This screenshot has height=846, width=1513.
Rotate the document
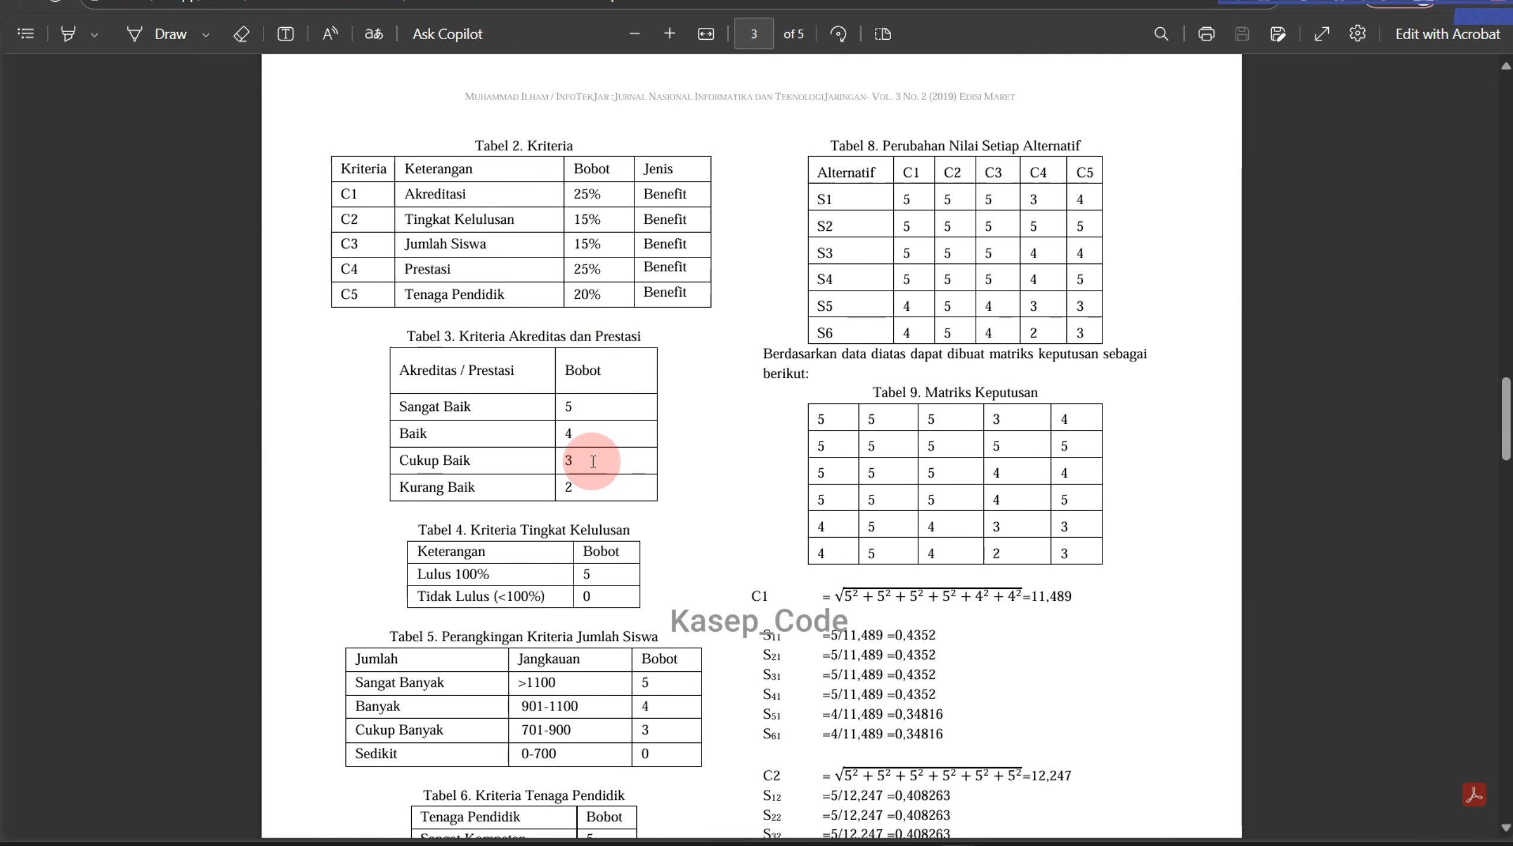click(x=838, y=34)
